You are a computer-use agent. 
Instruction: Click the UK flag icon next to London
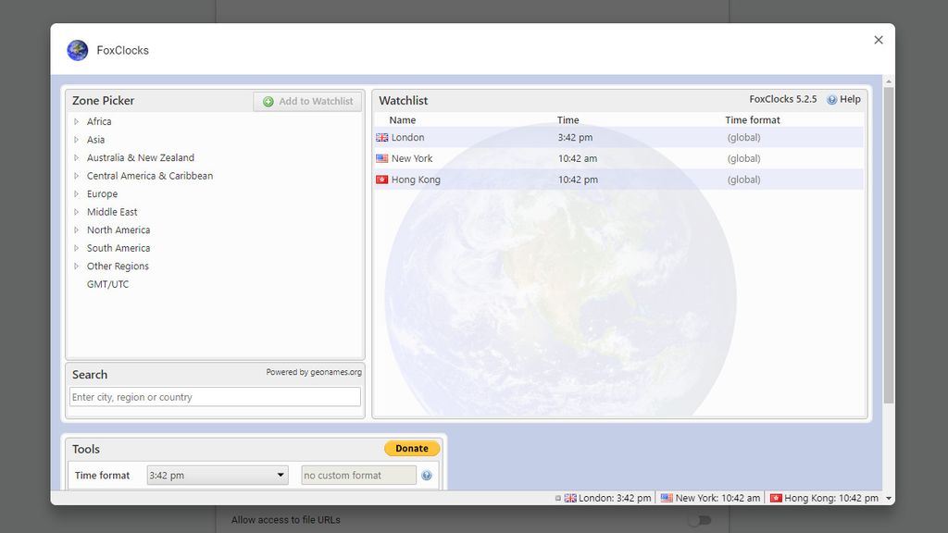pyautogui.click(x=381, y=137)
